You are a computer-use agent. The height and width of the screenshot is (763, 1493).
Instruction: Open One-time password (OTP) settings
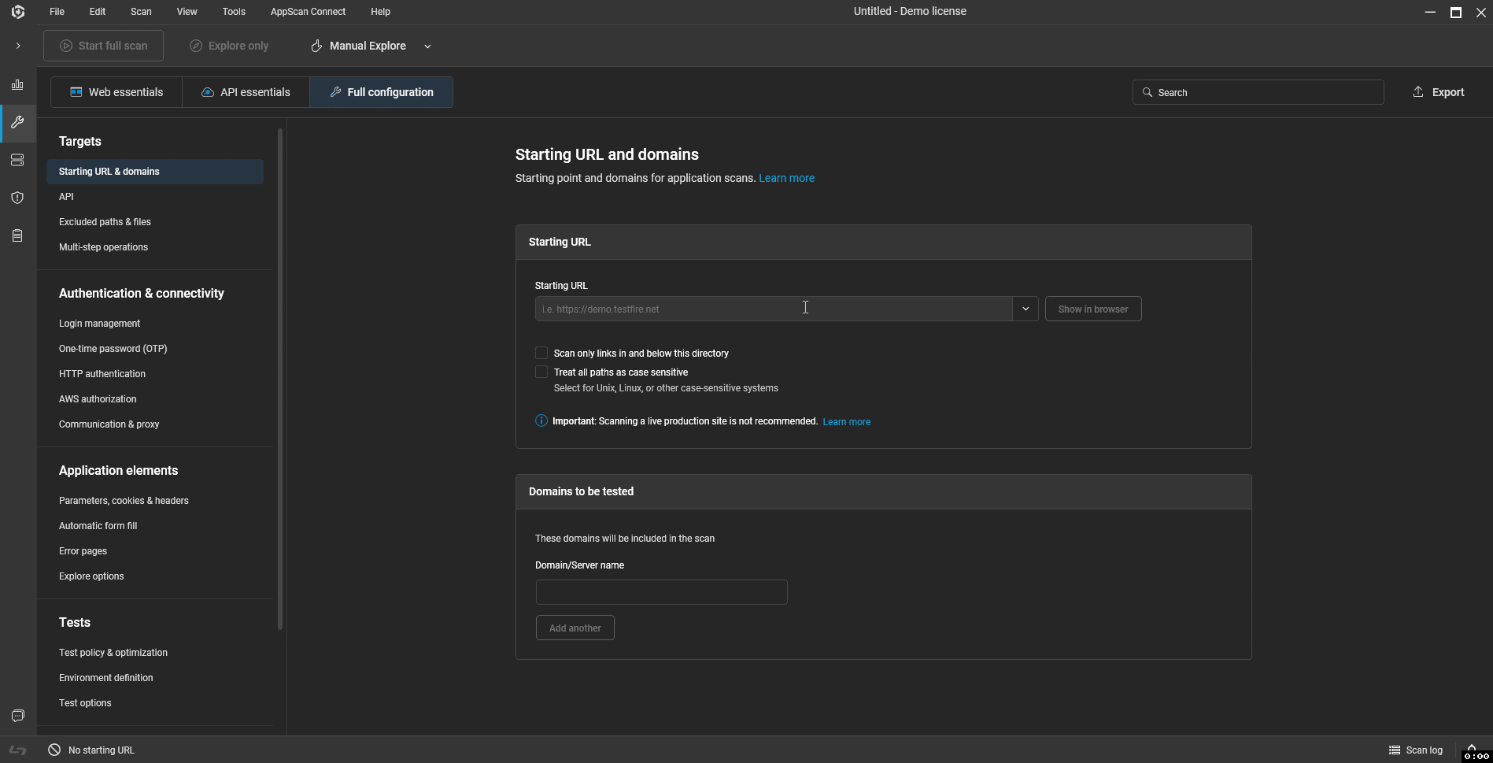pos(113,349)
